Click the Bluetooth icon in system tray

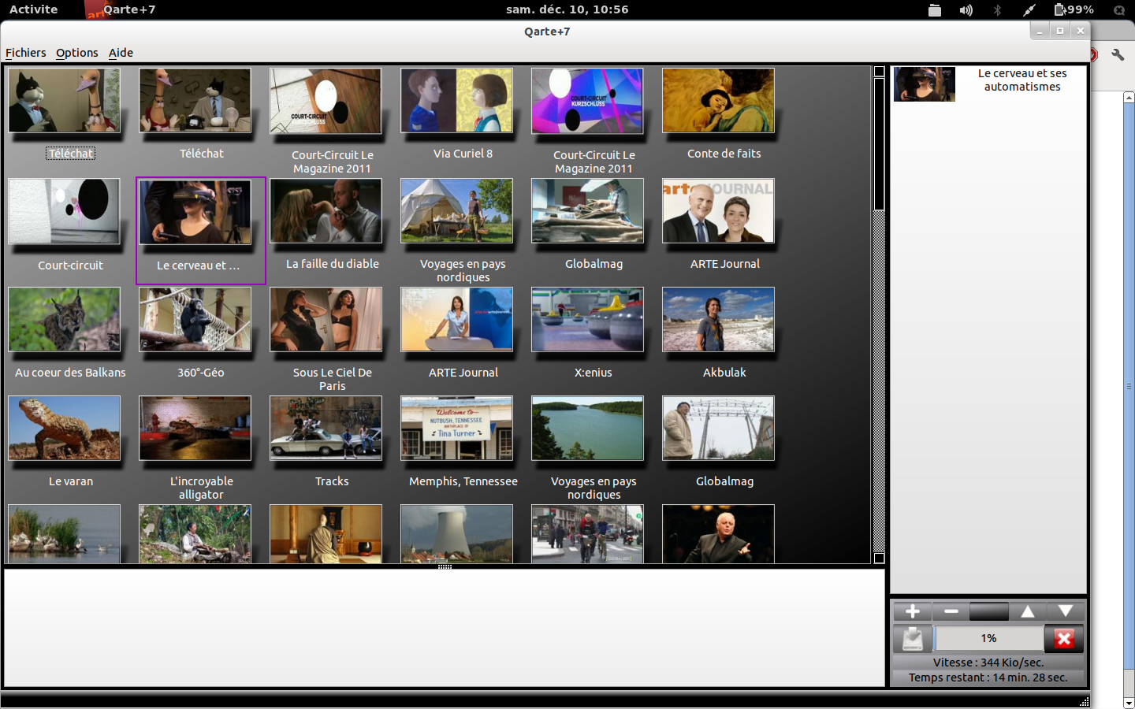(x=997, y=10)
